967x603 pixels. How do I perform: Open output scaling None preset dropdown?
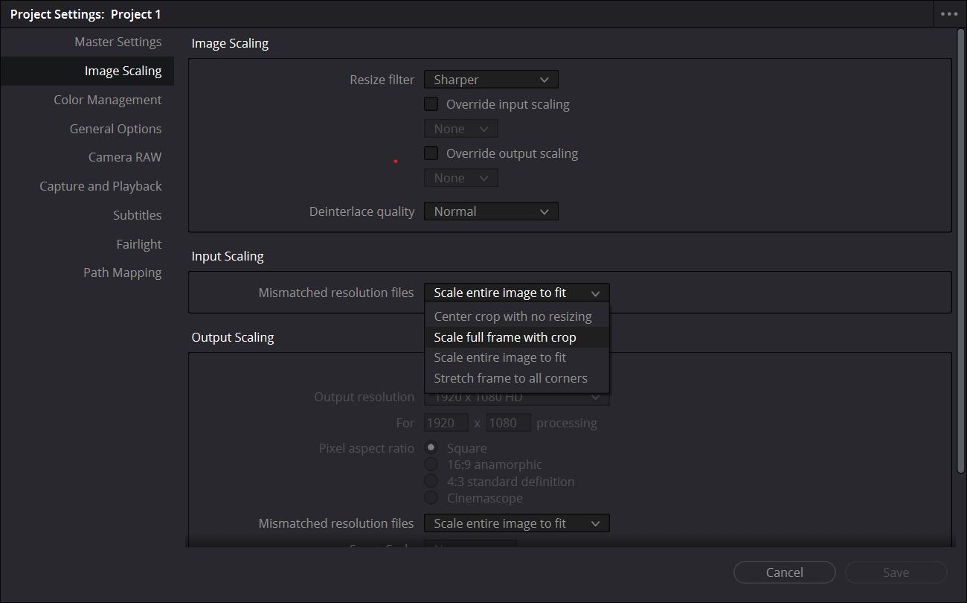(x=461, y=178)
